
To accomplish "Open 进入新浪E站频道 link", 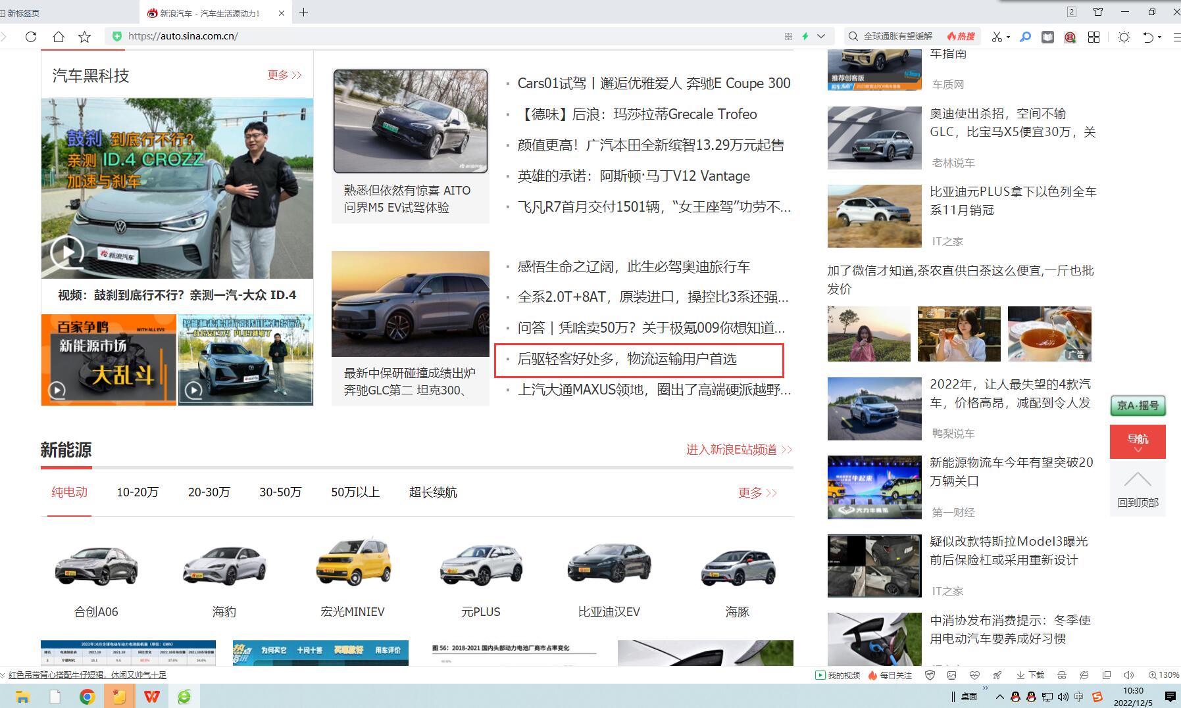I will (739, 450).
